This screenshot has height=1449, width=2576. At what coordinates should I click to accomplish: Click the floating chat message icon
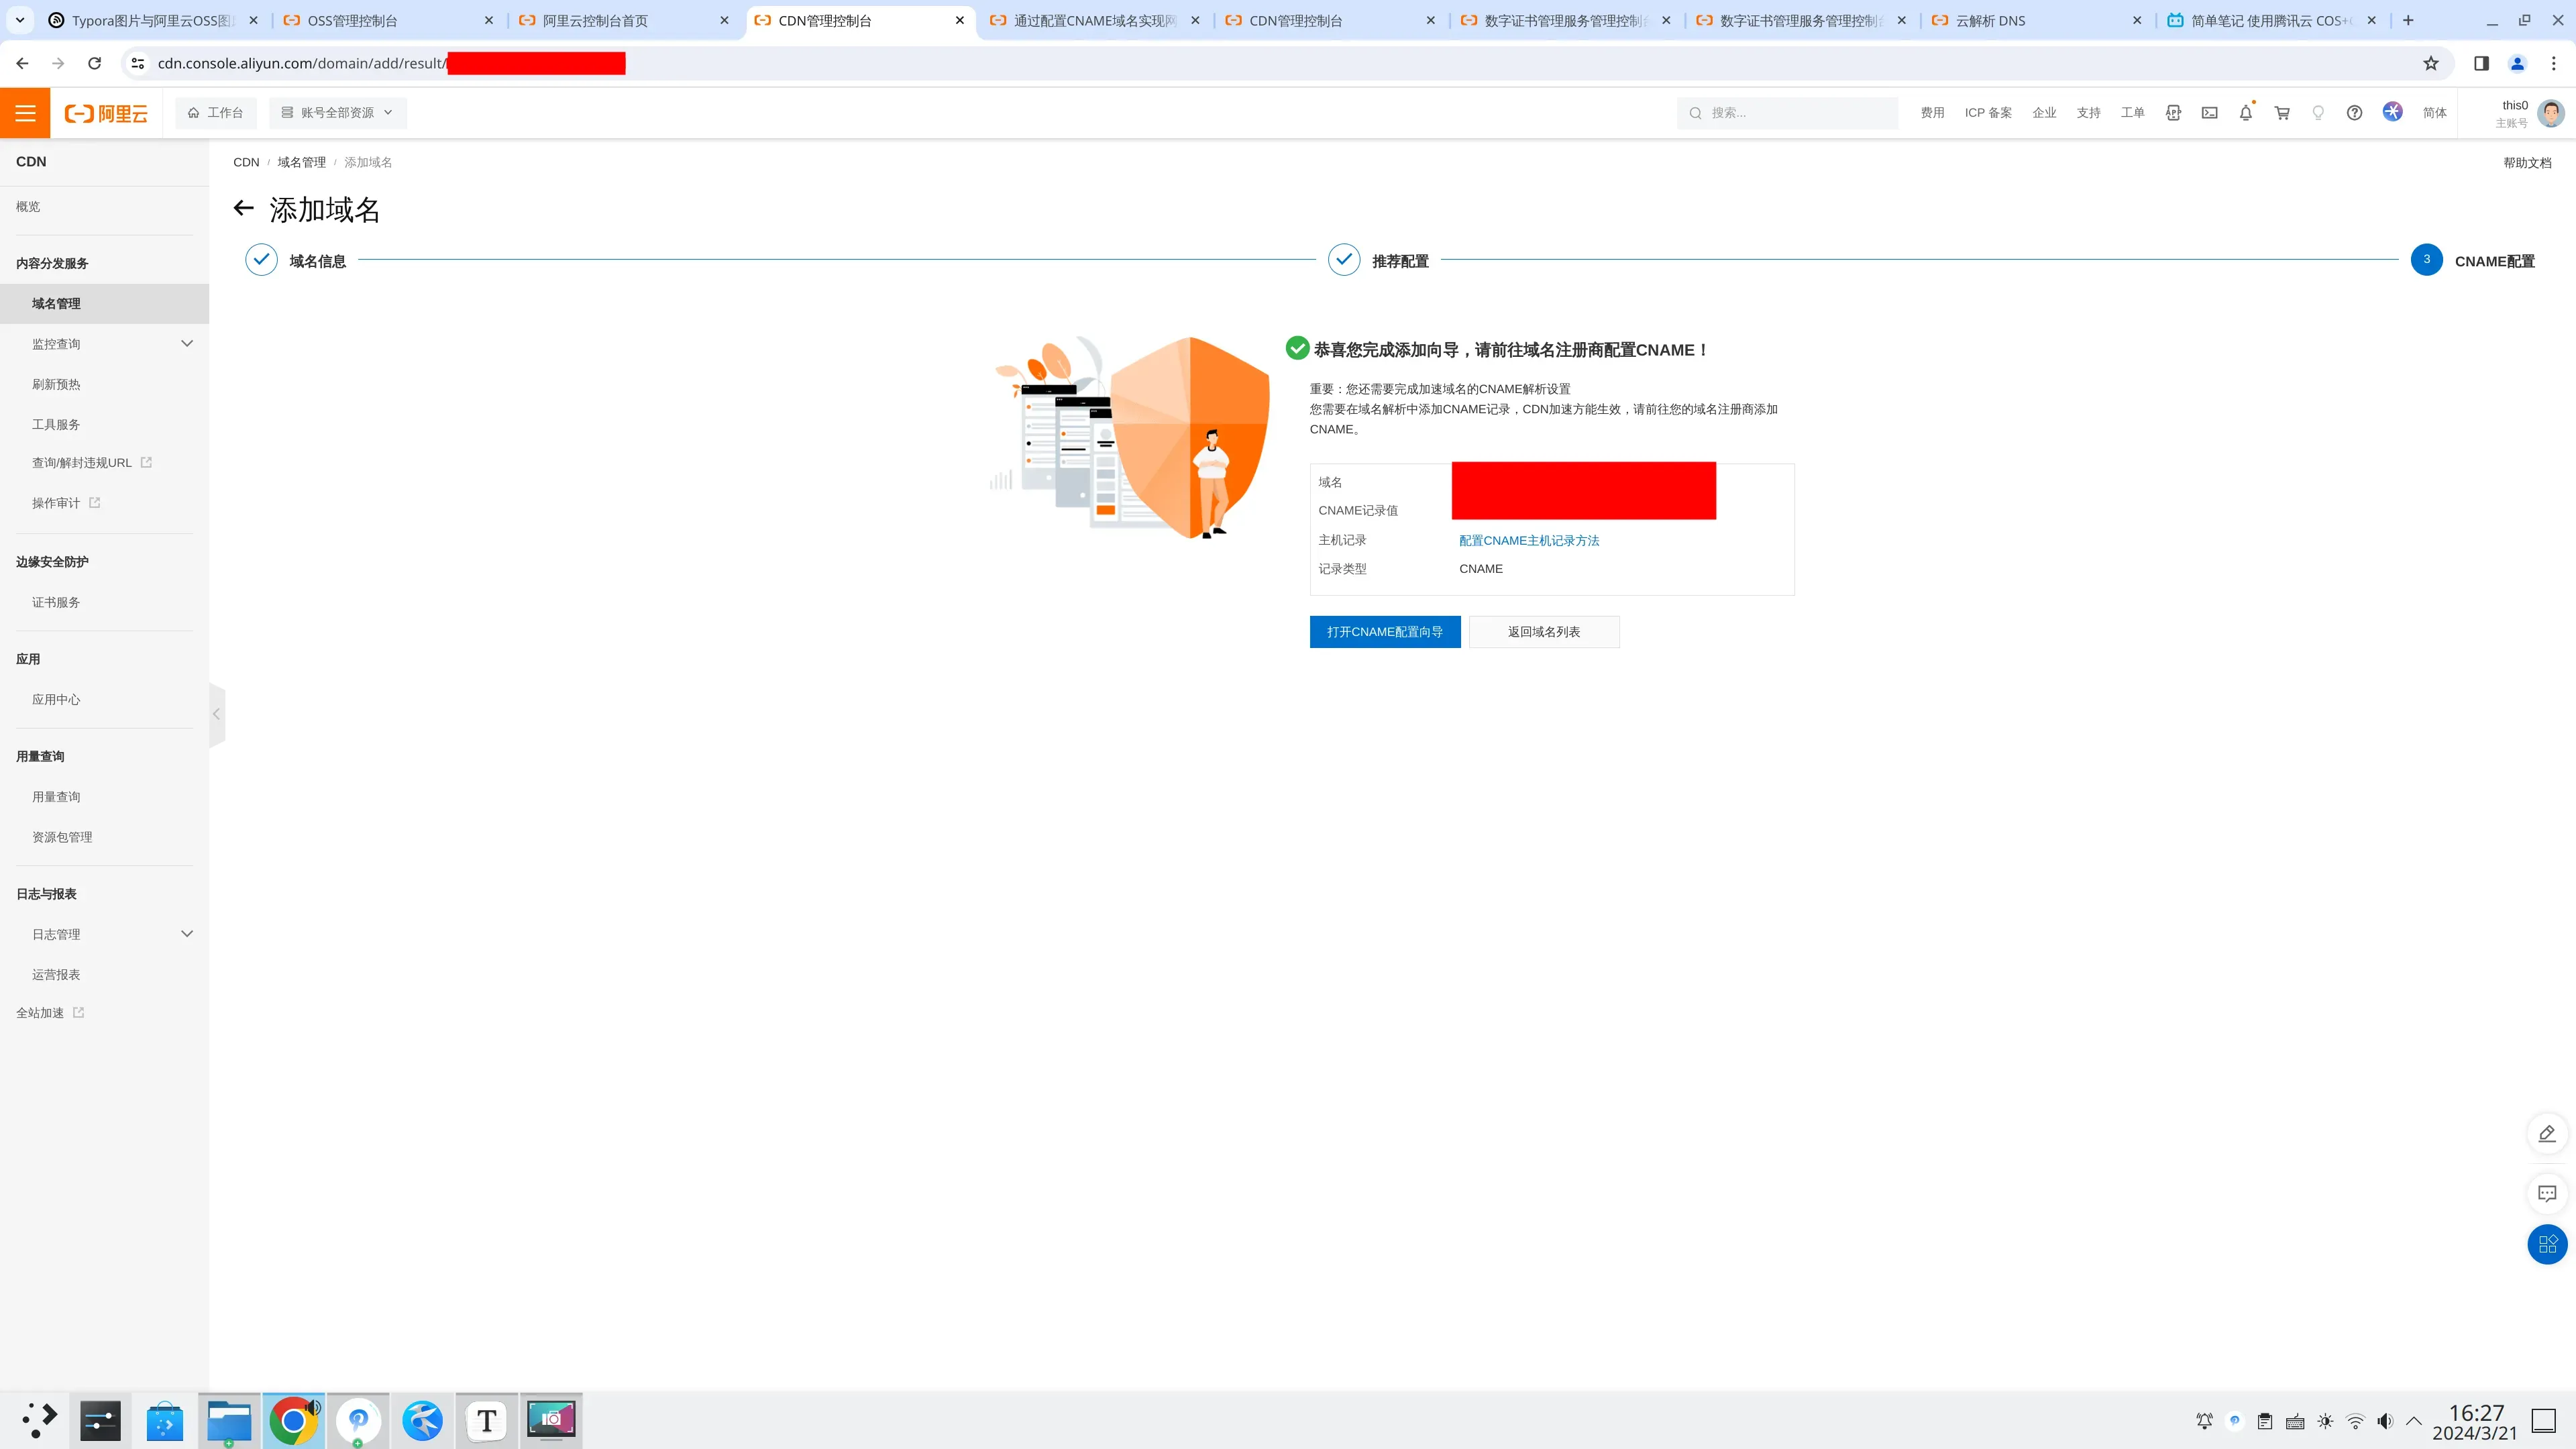[2546, 1193]
